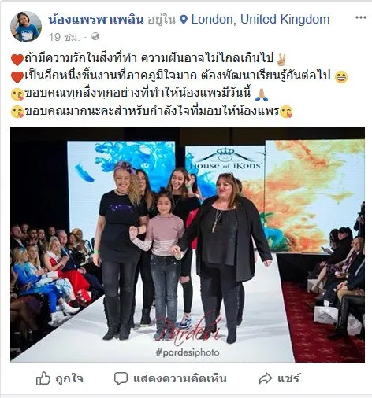Screen dimensions: 372x398
Task: Open London, United Kingdom location link
Action: tap(260, 20)
